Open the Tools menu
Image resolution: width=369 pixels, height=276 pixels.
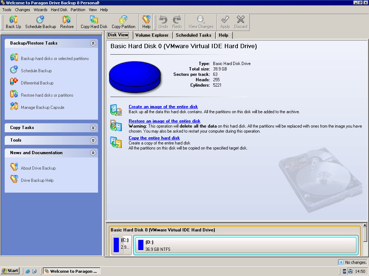point(7,10)
